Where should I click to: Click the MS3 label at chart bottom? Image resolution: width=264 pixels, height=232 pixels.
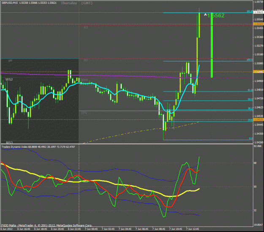[x=9, y=143]
